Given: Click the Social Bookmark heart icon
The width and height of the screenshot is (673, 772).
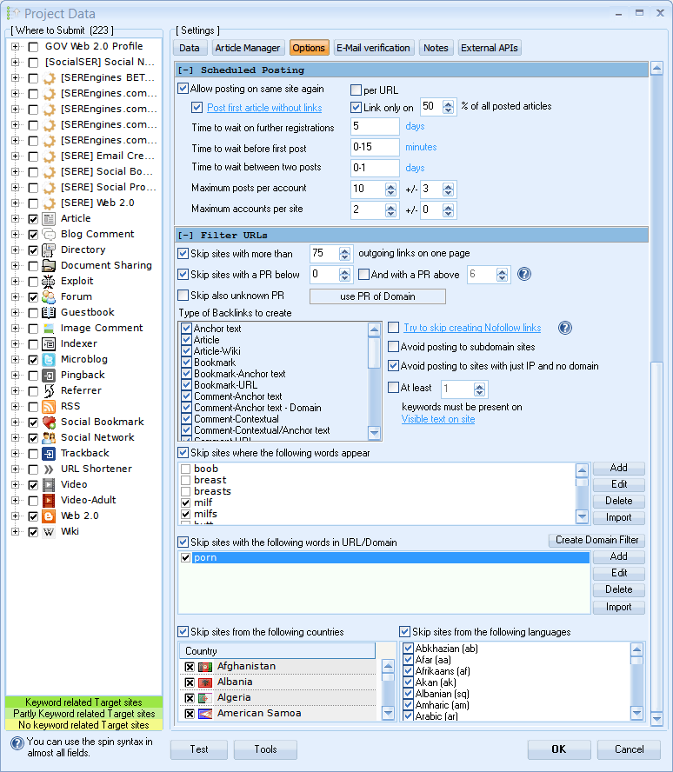Looking at the screenshot, I should coord(50,422).
